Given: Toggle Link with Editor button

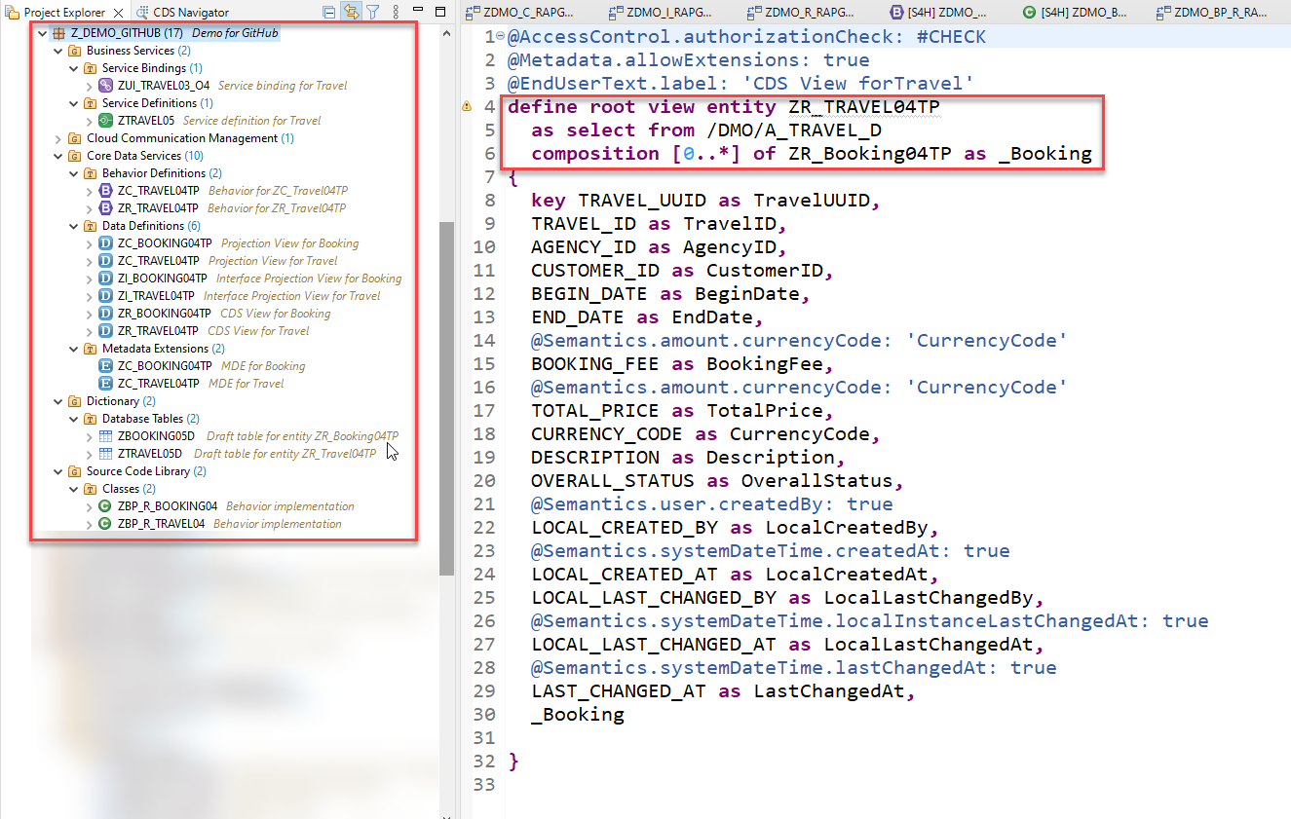Looking at the screenshot, I should pos(351,13).
